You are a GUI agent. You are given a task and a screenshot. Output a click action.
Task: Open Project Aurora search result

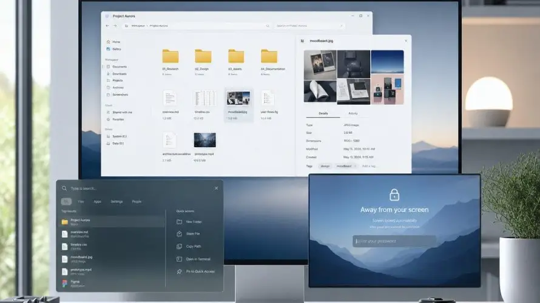coord(112,222)
